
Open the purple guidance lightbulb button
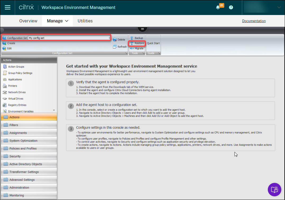[274, 189]
